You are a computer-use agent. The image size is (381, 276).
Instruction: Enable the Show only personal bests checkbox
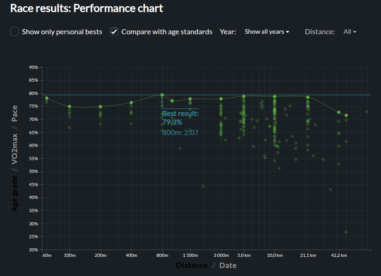pyautogui.click(x=15, y=32)
